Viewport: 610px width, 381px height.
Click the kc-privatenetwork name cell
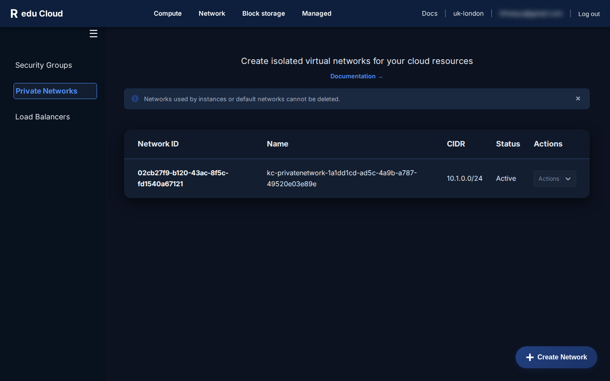[x=342, y=178]
